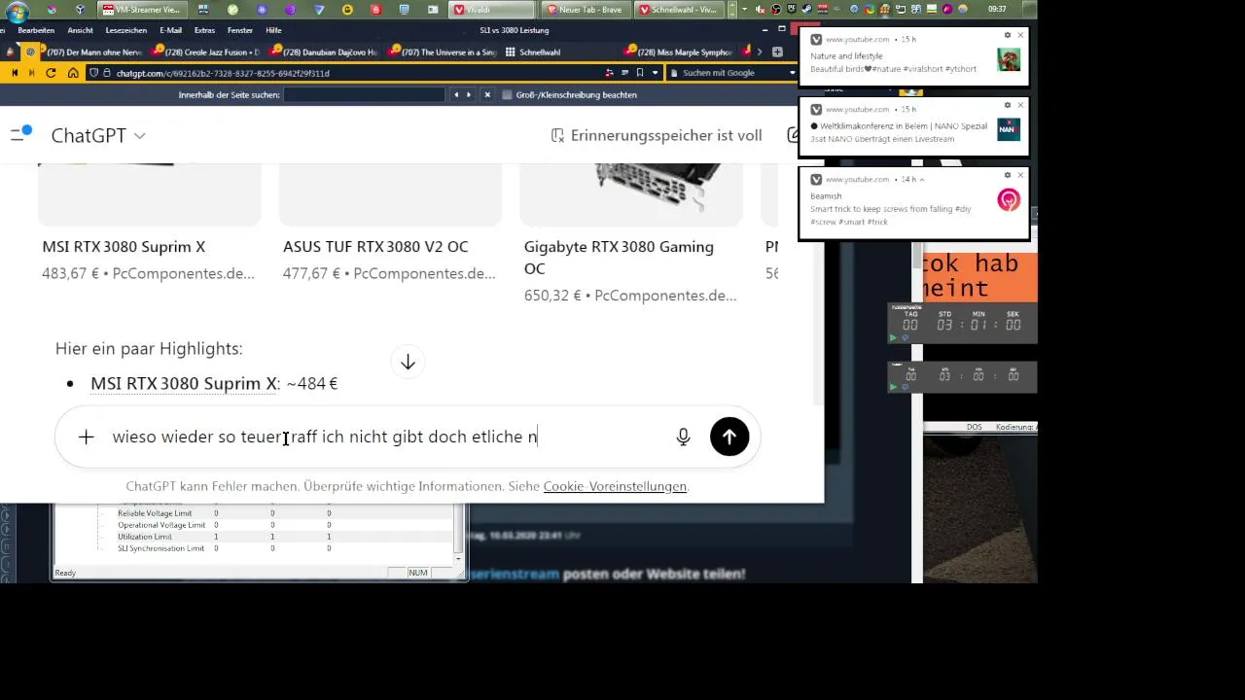Image resolution: width=1245 pixels, height=700 pixels.
Task: Click NANO thumbnail in Weltklimakonferenz notification
Action: [1009, 129]
